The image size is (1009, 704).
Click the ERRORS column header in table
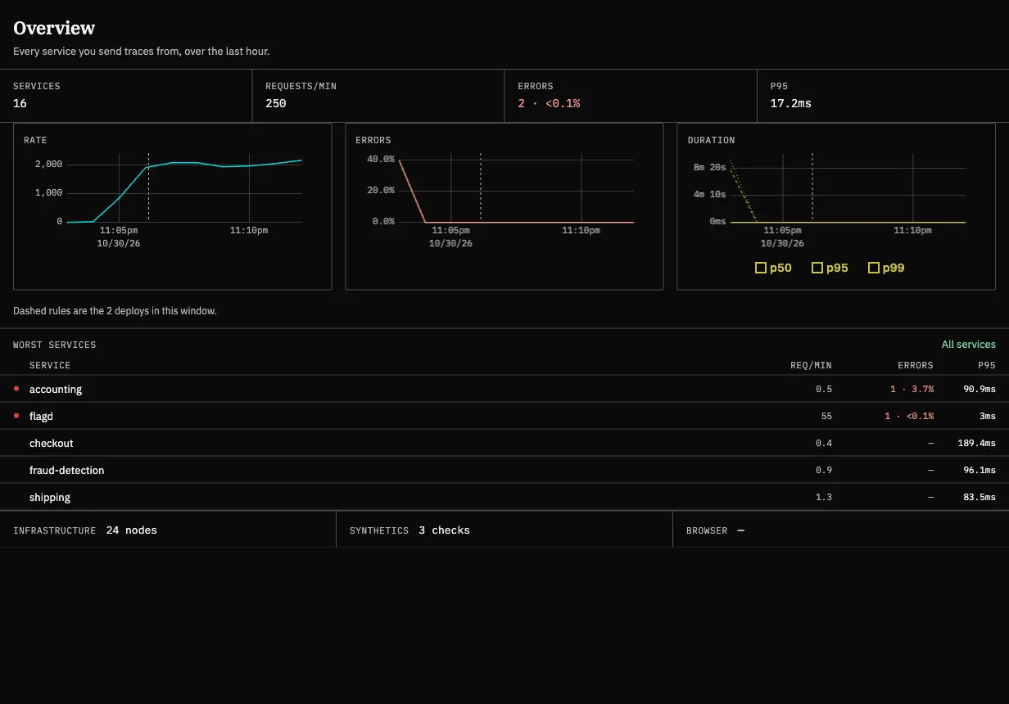pos(916,365)
